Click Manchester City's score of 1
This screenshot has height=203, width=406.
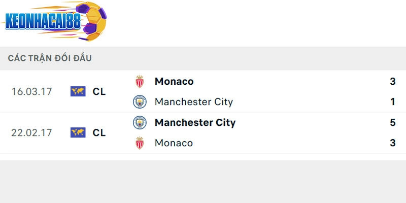[392, 101]
